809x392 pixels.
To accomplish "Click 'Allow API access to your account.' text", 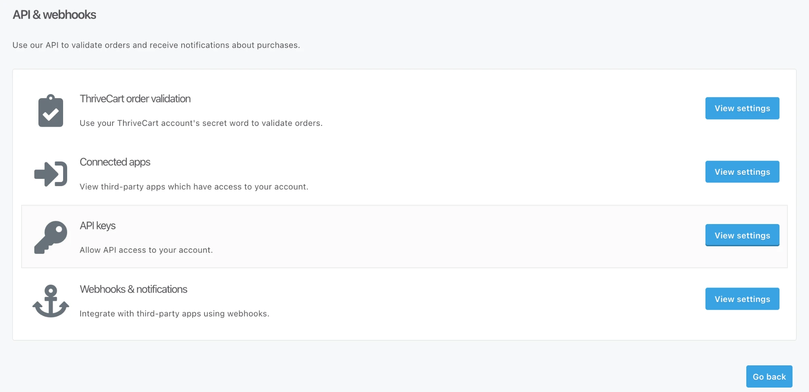I will 146,250.
